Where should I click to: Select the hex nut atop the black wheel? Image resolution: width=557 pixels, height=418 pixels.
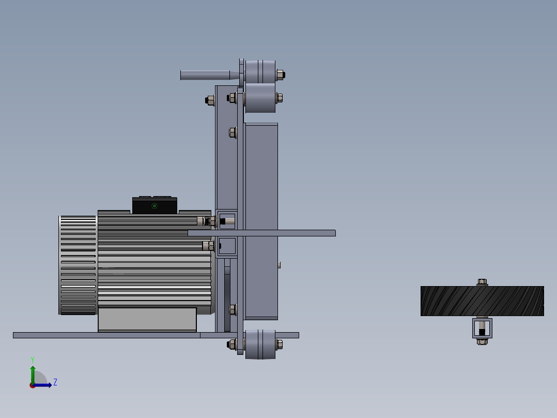pyautogui.click(x=482, y=282)
